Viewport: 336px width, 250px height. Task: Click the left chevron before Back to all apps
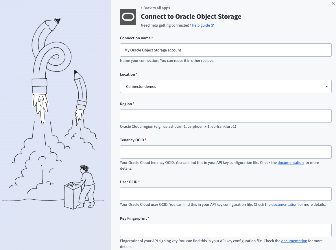point(142,8)
